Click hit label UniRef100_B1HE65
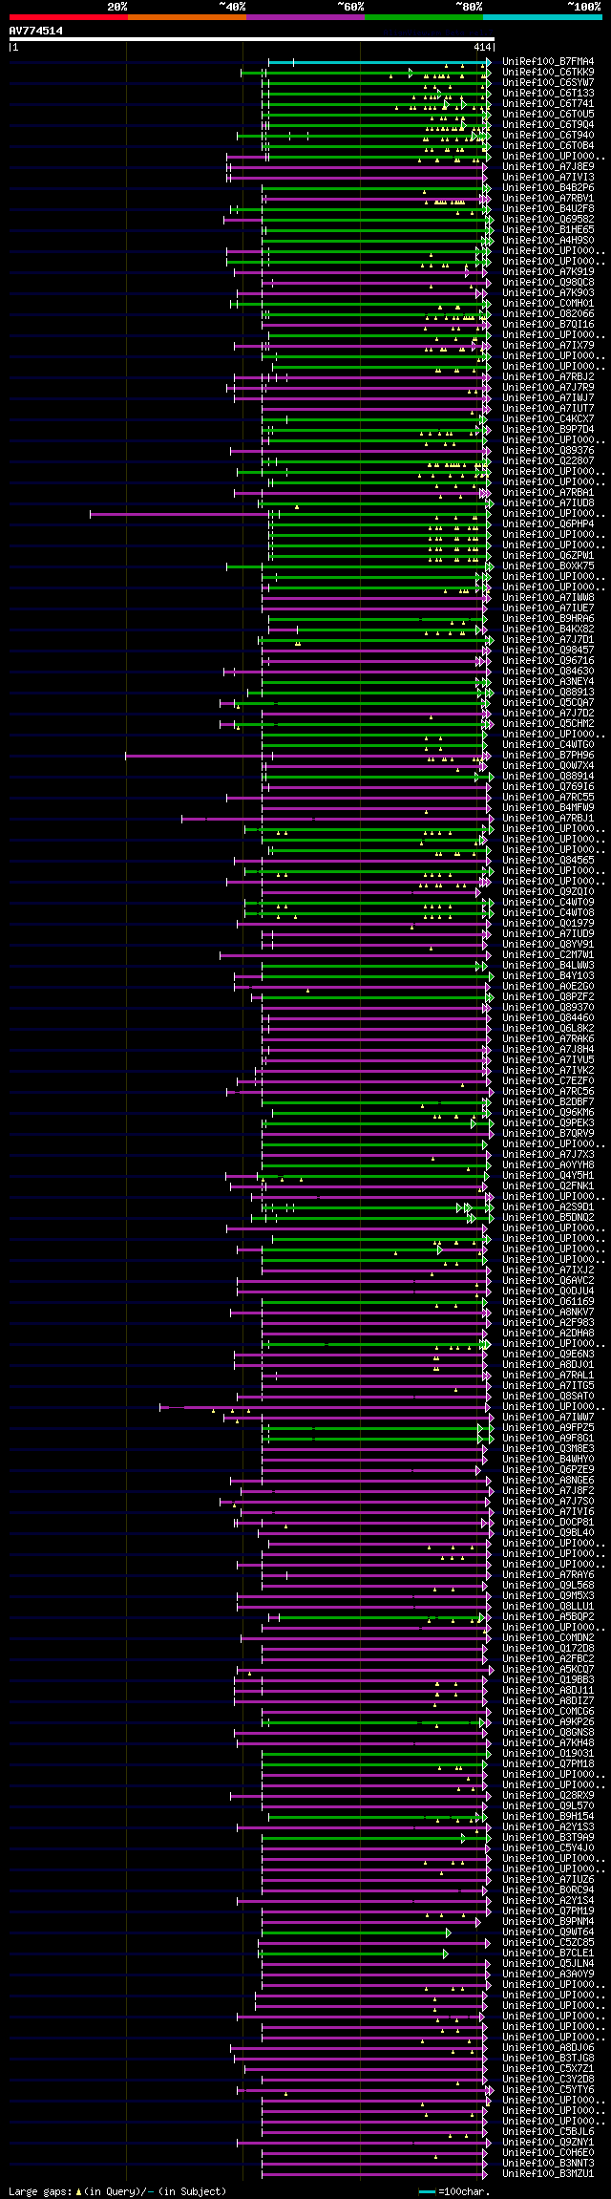 coord(548,230)
